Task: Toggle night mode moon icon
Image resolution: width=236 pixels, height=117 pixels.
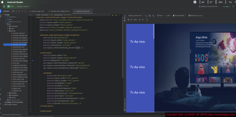Action: (153, 16)
